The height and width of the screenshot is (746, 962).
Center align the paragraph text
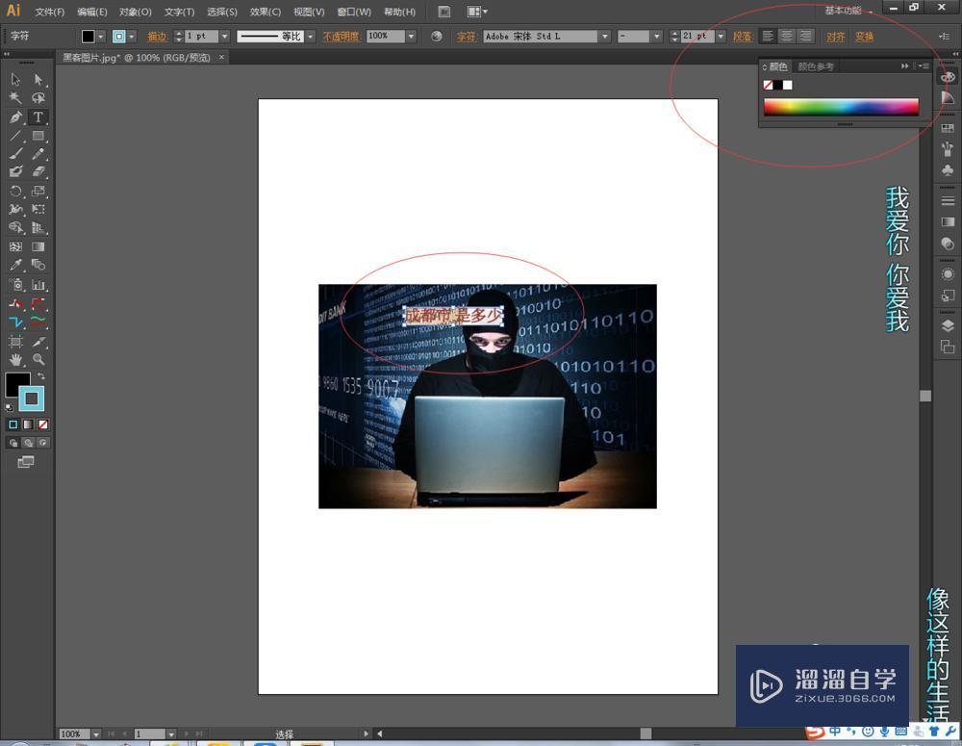(x=787, y=37)
